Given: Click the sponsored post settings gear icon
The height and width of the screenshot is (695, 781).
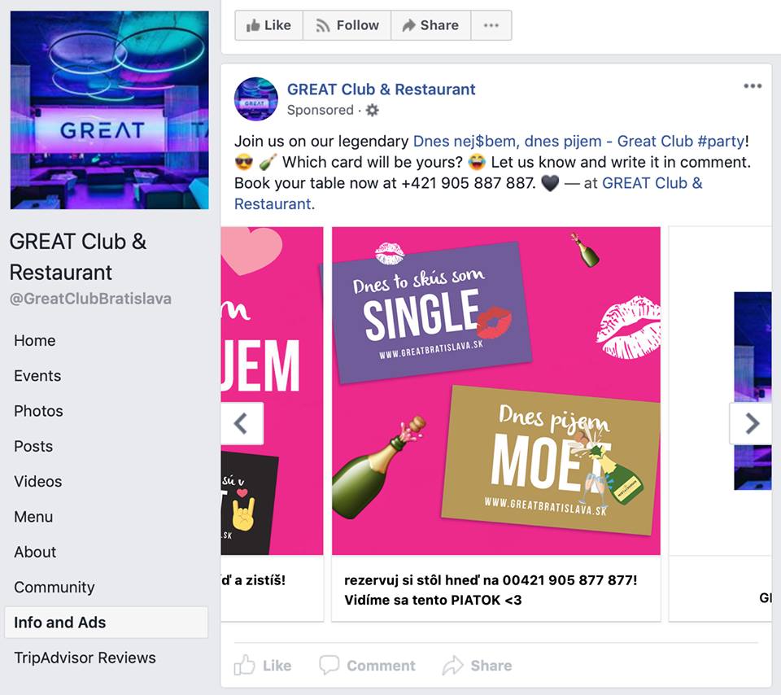Looking at the screenshot, I should 372,110.
